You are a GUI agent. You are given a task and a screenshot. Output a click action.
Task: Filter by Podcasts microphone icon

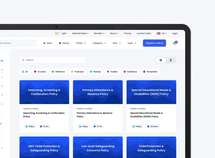pos(72,72)
